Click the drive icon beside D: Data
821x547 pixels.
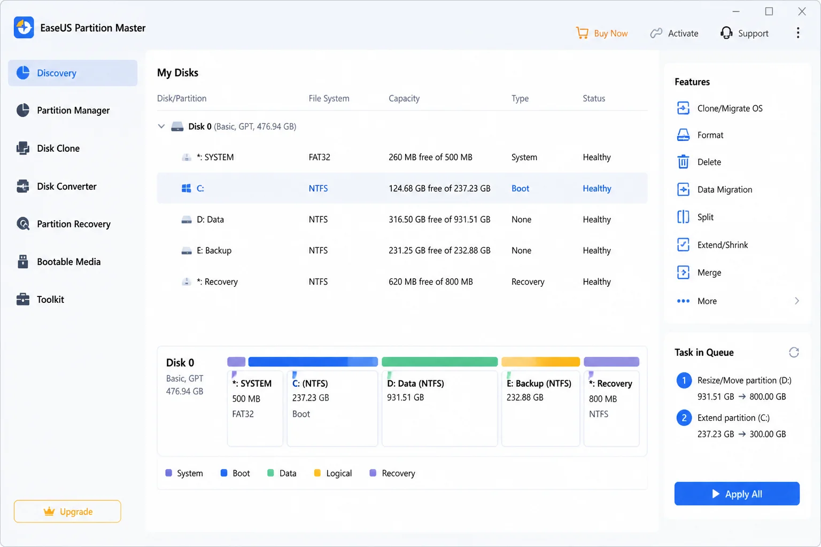point(187,220)
